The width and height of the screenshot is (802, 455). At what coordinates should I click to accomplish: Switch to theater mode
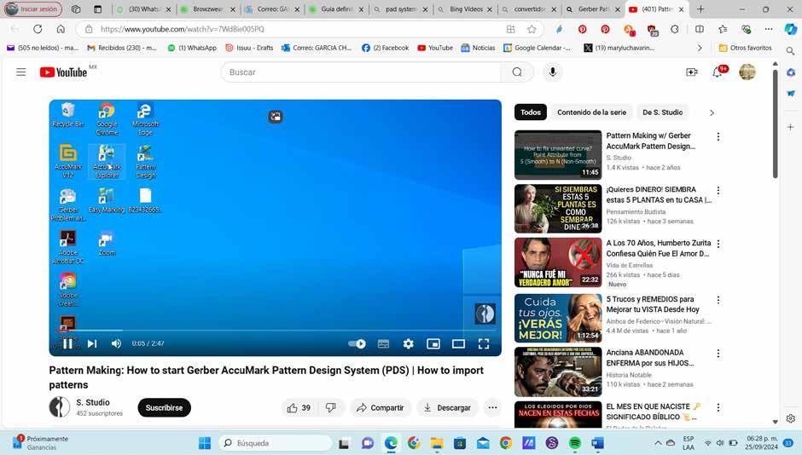point(458,343)
